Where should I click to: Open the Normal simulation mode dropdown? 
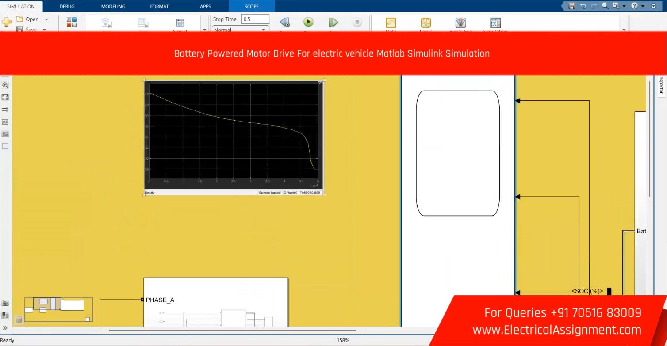(240, 30)
